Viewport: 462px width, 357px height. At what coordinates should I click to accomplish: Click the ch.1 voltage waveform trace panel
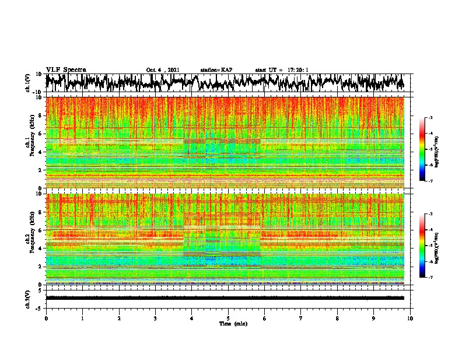tap(228, 83)
